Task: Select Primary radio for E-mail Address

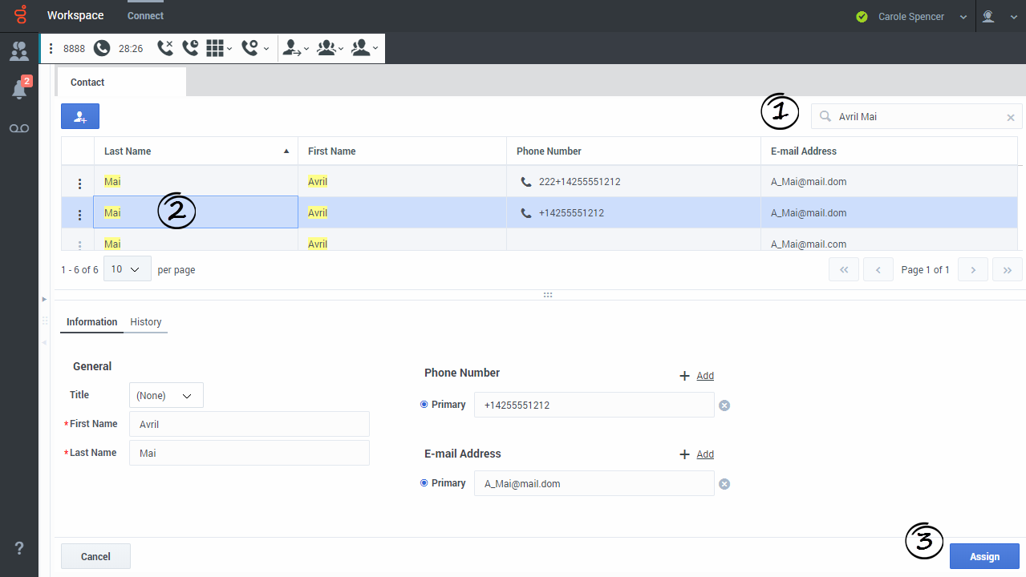Action: coord(424,483)
